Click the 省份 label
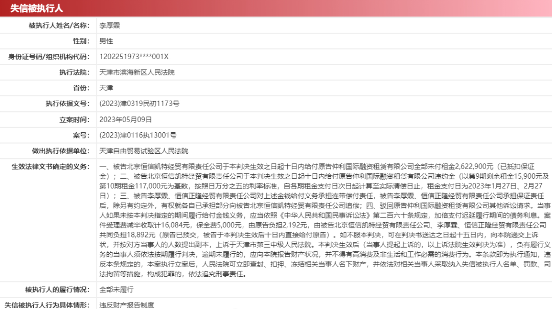This screenshot has height=309, width=552. pyautogui.click(x=81, y=88)
